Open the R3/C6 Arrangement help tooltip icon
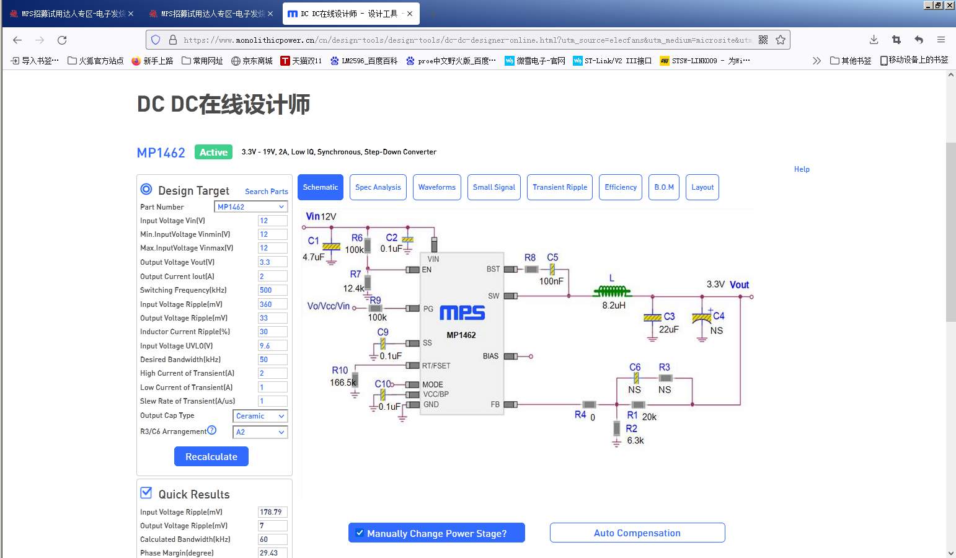This screenshot has height=558, width=956. click(213, 430)
